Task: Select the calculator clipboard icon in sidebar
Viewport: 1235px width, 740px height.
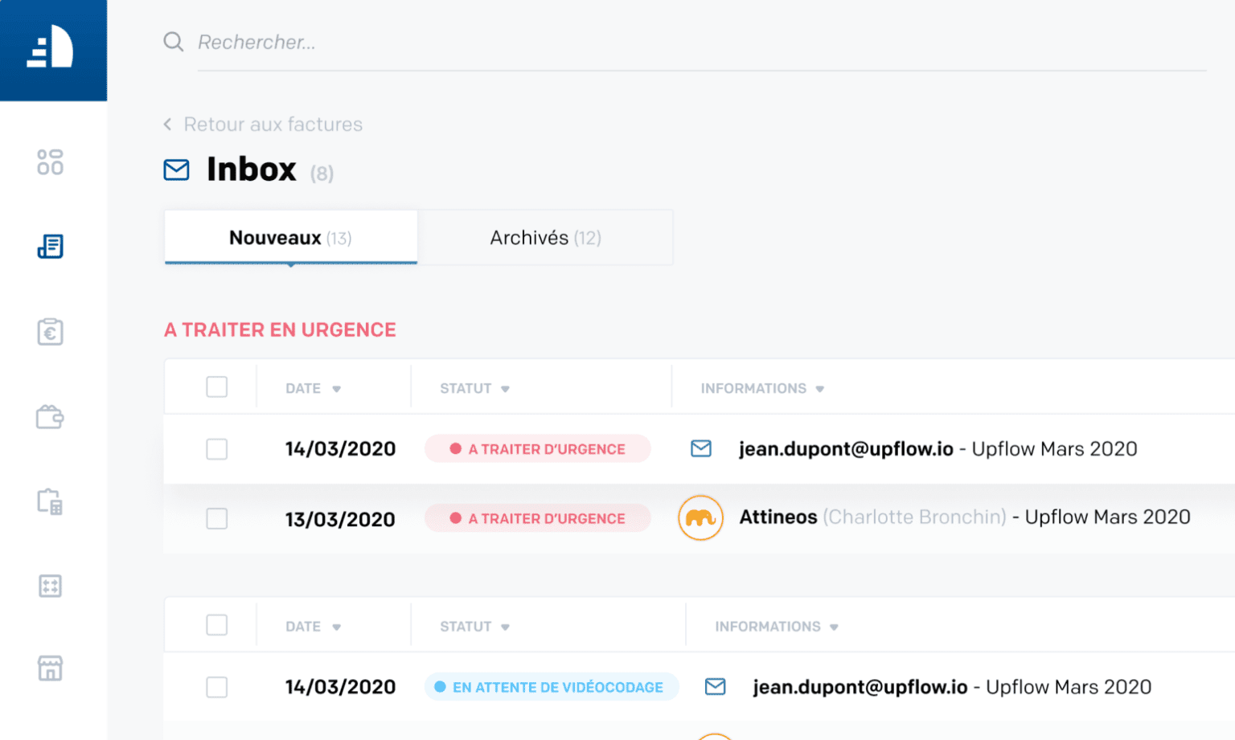Action: coord(50,502)
